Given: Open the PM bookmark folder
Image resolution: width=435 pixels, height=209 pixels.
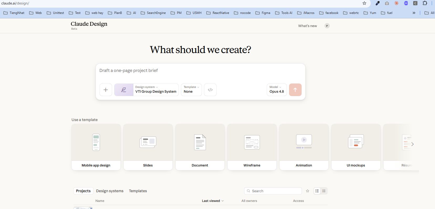Looking at the screenshot, I should tap(176, 13).
